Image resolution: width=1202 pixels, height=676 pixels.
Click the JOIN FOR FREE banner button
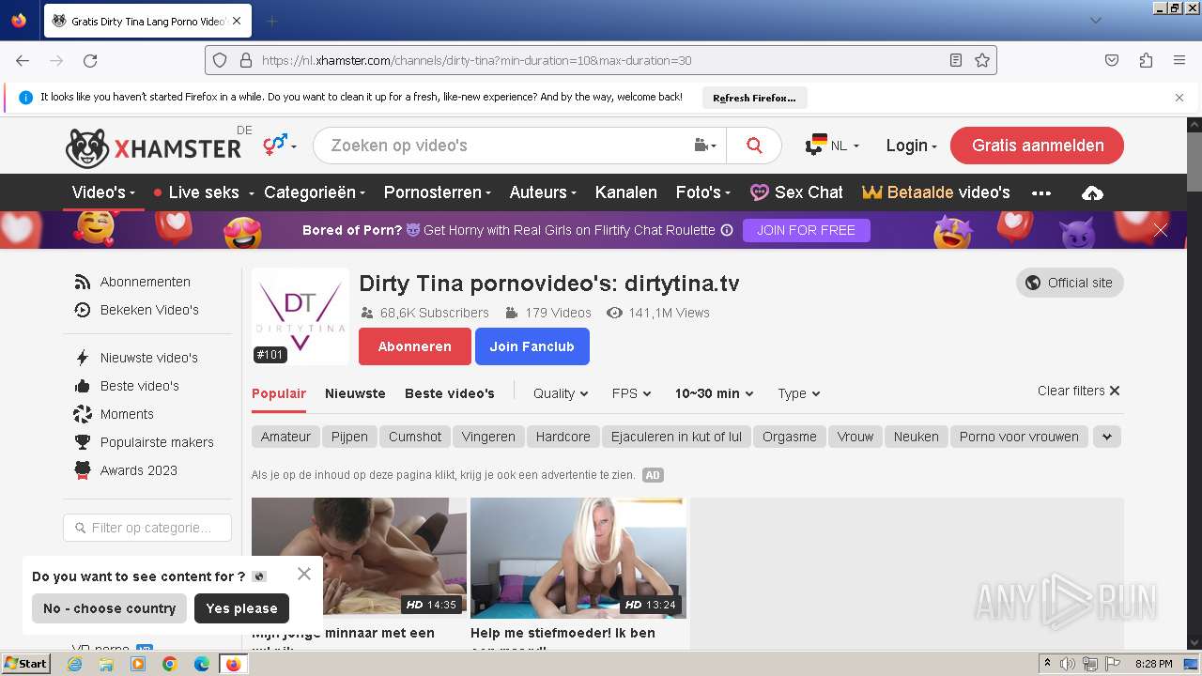click(806, 230)
